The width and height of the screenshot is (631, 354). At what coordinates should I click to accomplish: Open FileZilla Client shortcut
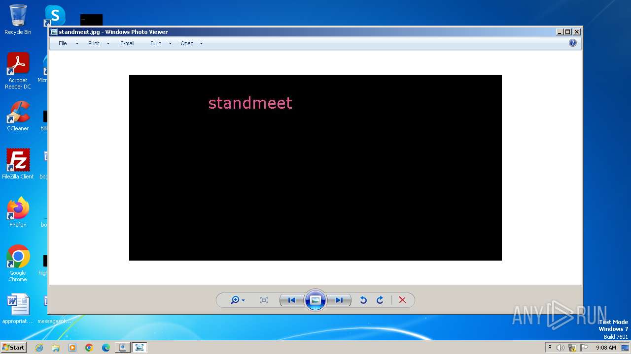point(18,164)
